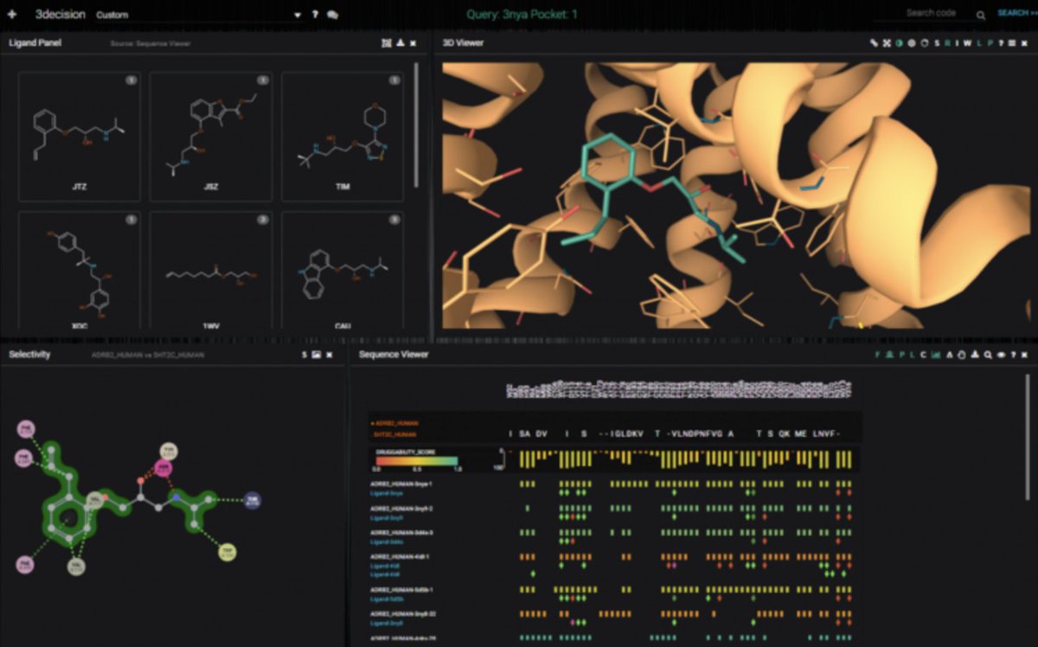The image size is (1038, 647).
Task: Click the S icon in Selectivity header
Action: [304, 355]
